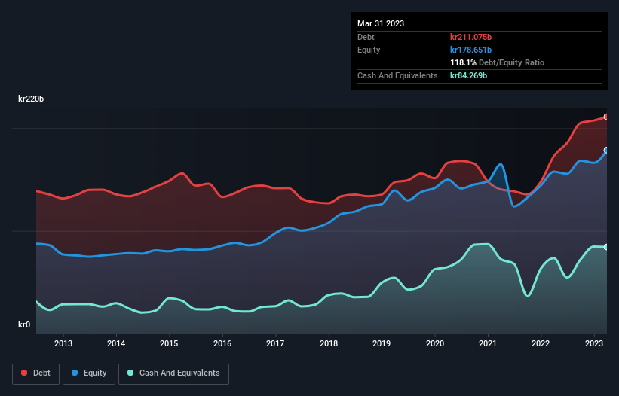Click the teal dot in Cash legend

130,373
